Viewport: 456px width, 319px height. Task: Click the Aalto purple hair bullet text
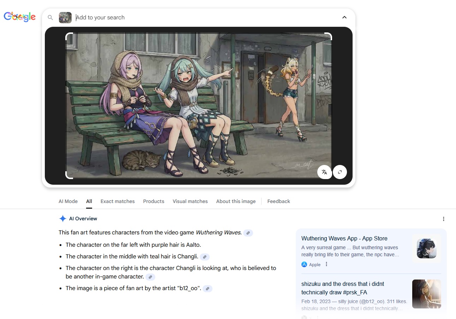[133, 245]
